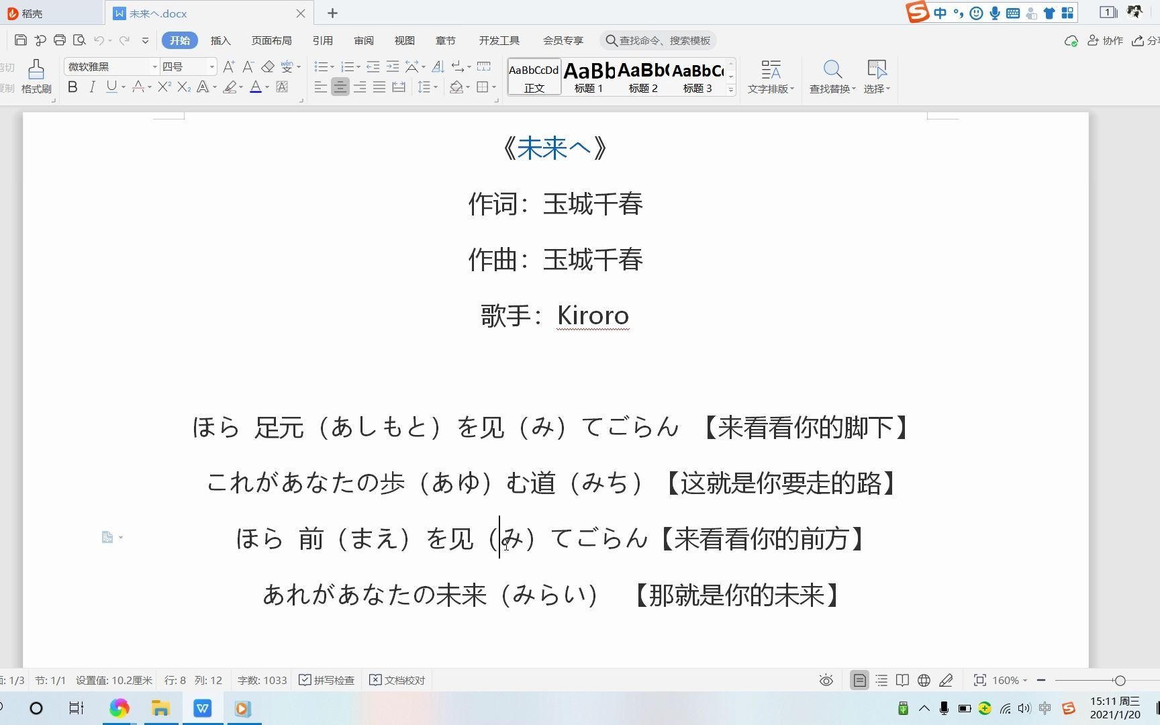Toggle center alignment
This screenshot has height=725, width=1160.
point(340,87)
